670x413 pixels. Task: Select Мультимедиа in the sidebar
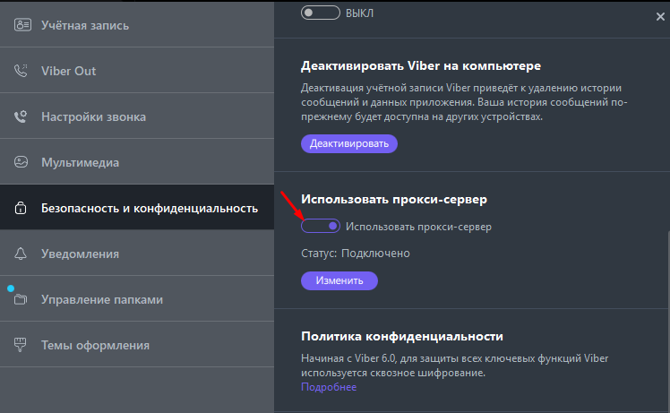click(137, 161)
